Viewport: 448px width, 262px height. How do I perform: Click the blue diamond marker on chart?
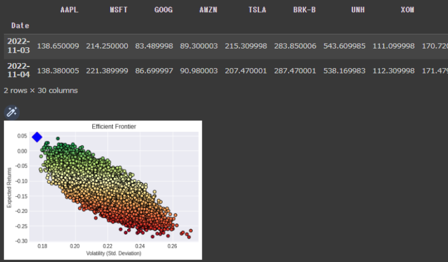click(x=37, y=137)
